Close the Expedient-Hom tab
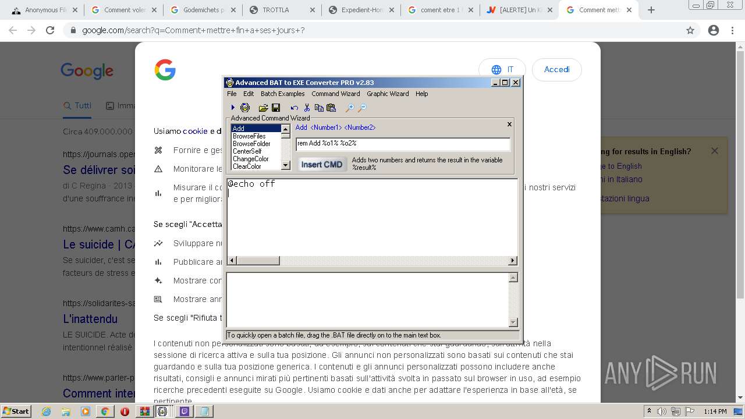745x419 pixels. (x=391, y=10)
